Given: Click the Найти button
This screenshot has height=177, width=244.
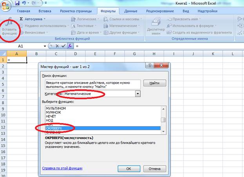Looking at the screenshot, I should (x=155, y=83).
